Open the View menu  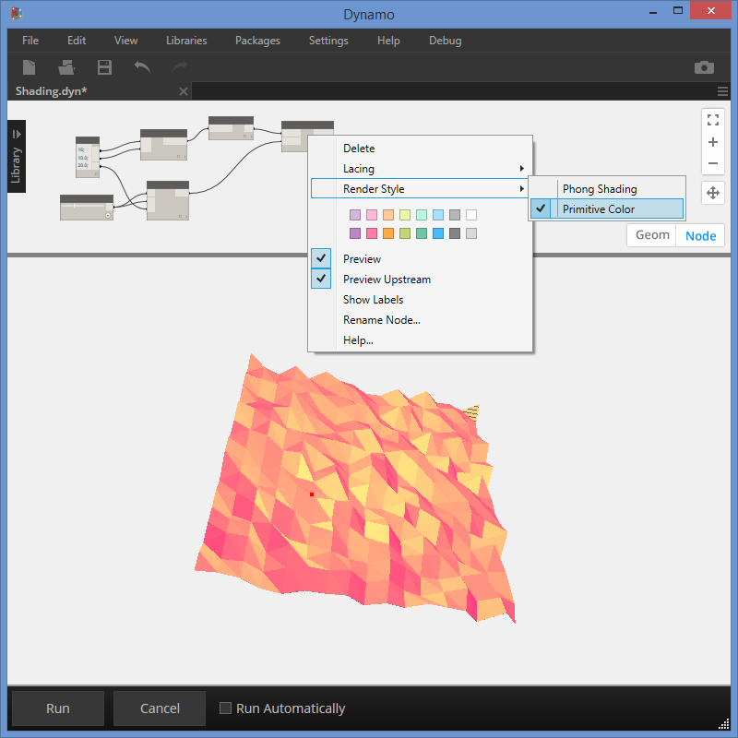(125, 41)
